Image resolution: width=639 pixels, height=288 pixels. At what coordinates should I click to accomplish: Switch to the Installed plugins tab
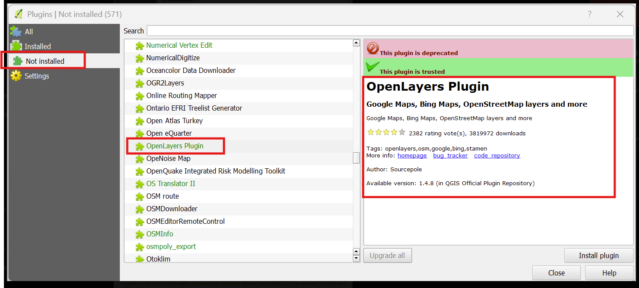pyautogui.click(x=64, y=46)
